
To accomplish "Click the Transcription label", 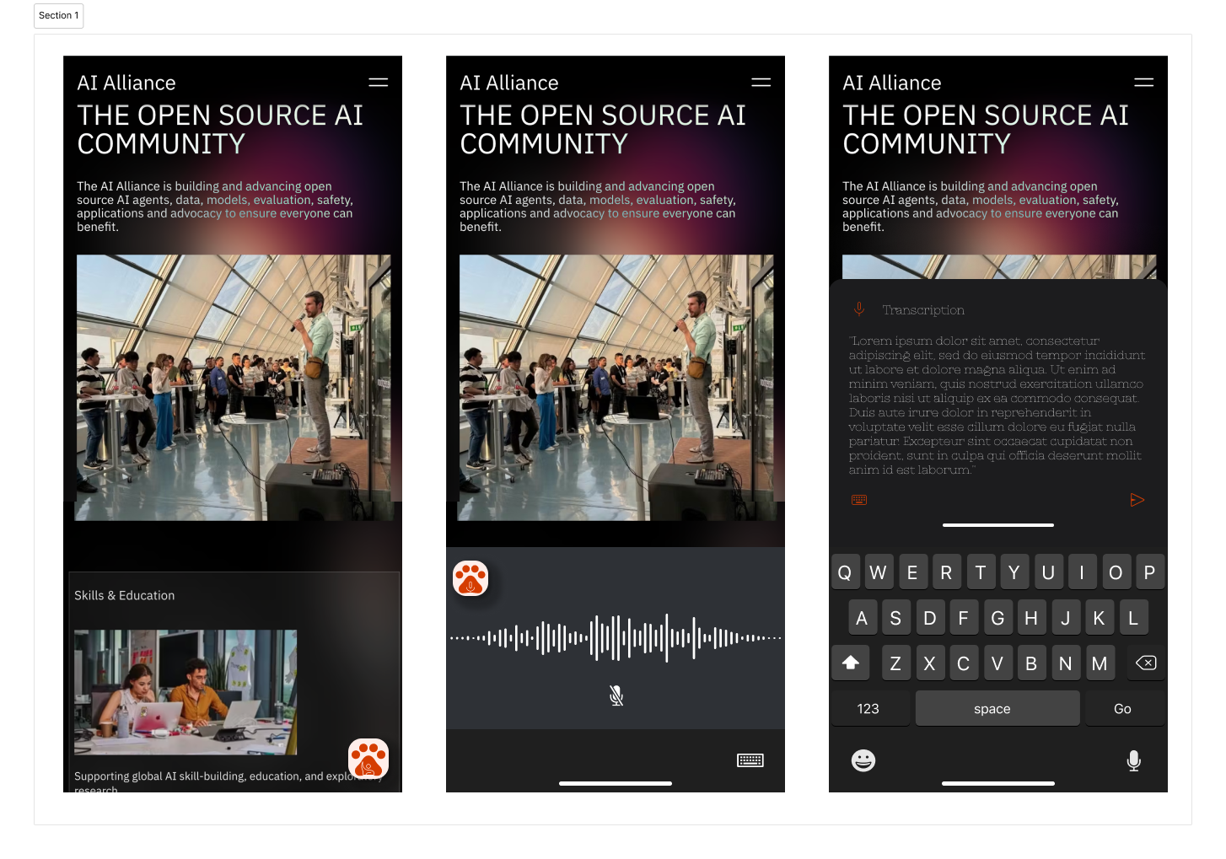I will click(923, 310).
